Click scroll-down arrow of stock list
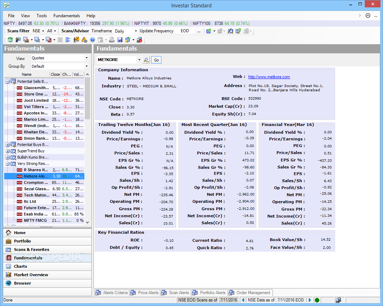This screenshot has width=383, height=306. [x=88, y=222]
